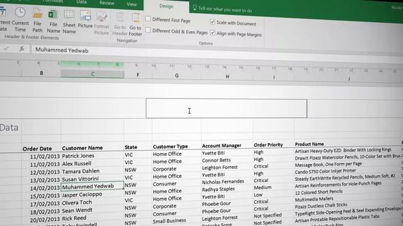Click the Multimedia Mailers product cell
Image resolution: width=403 pixels, height=226 pixels.
pyautogui.click(x=314, y=199)
